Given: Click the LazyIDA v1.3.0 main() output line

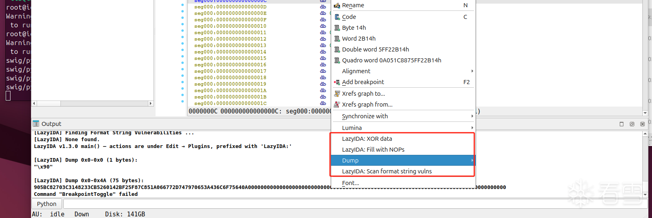Looking at the screenshot, I should click(163, 146).
